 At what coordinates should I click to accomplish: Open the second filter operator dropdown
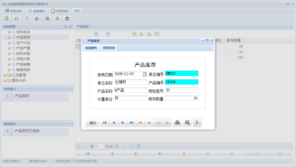click(x=108, y=34)
